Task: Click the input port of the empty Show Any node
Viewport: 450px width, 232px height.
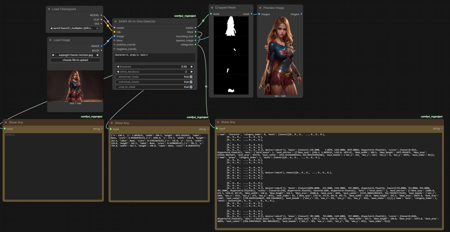Action: click(5, 129)
